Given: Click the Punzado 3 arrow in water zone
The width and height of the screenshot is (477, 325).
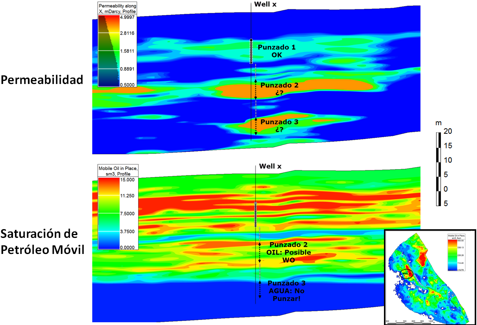Looking at the screenshot, I should pyautogui.click(x=260, y=290).
